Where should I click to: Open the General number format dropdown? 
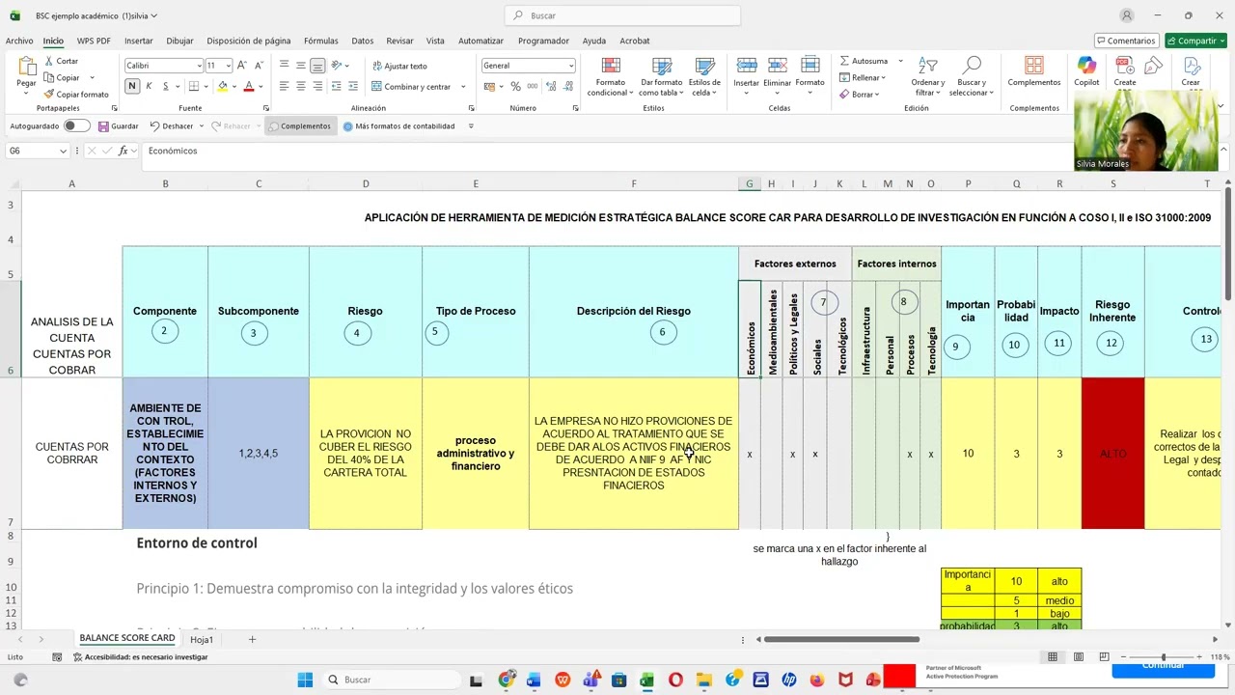(x=571, y=66)
